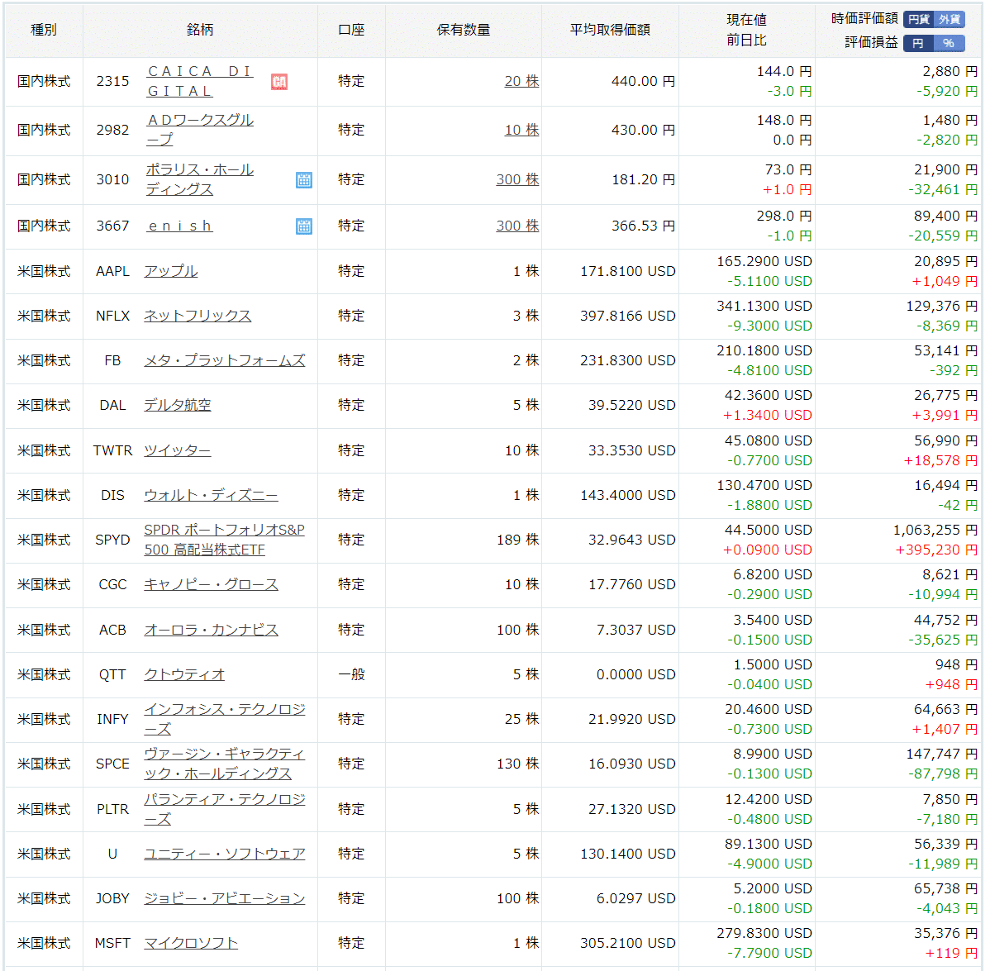Open calendar icon in the ポラリス・ホールディングス row
Image resolution: width=990 pixels, height=971 pixels.
click(303, 180)
